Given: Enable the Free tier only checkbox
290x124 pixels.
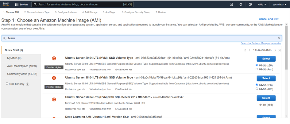Looking at the screenshot, I should click(7, 84).
